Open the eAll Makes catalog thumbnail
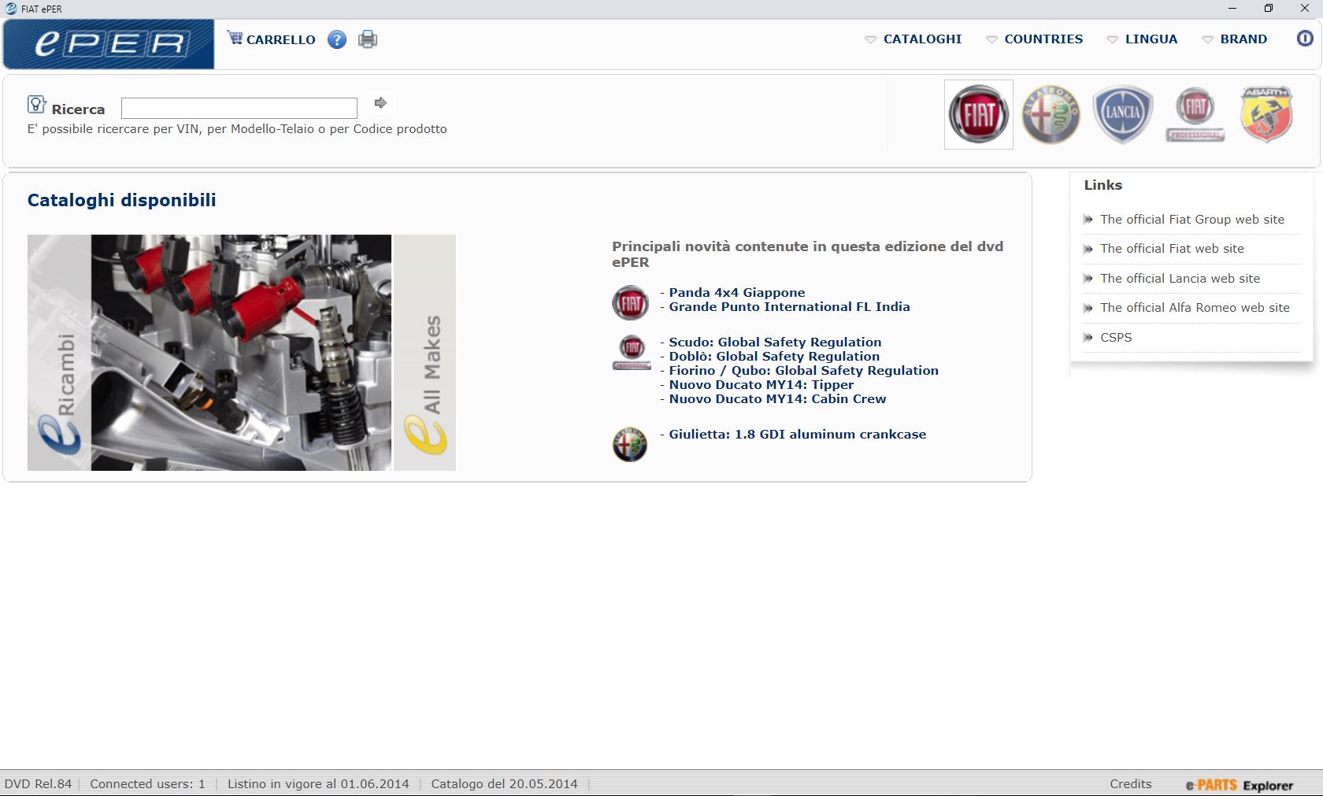Image resolution: width=1323 pixels, height=796 pixels. tap(424, 353)
